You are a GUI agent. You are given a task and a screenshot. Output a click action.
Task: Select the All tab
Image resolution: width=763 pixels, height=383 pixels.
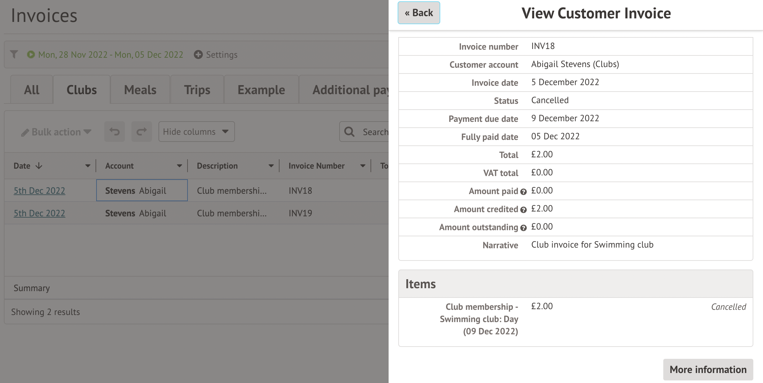click(x=32, y=90)
